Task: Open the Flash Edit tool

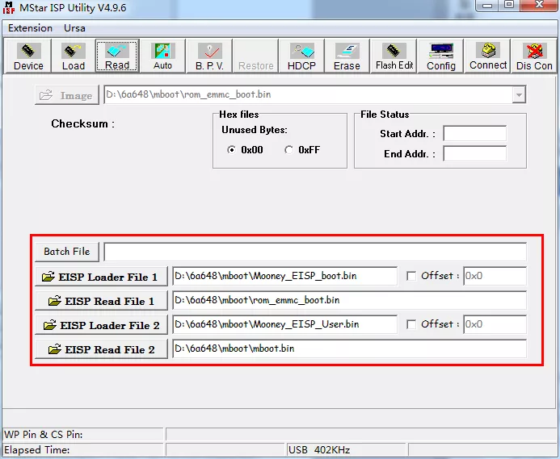Action: (x=394, y=56)
